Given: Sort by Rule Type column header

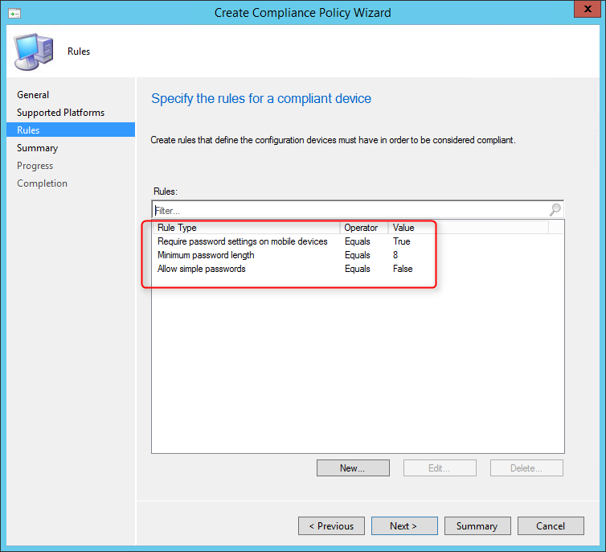Looking at the screenshot, I should (246, 228).
